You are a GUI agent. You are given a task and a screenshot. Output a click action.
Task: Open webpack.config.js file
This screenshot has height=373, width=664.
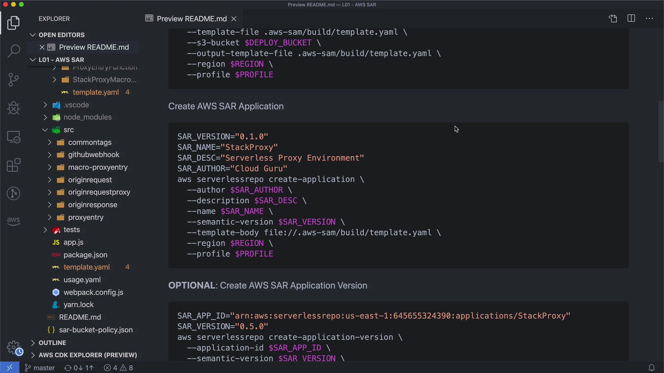coord(93,292)
